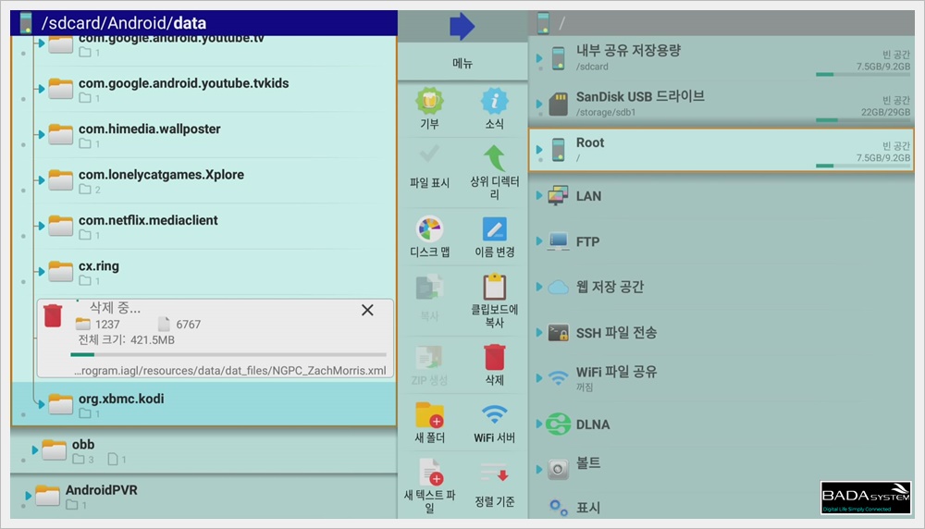Open the Donate (기부) beer icon
This screenshot has height=529, width=925.
[429, 102]
